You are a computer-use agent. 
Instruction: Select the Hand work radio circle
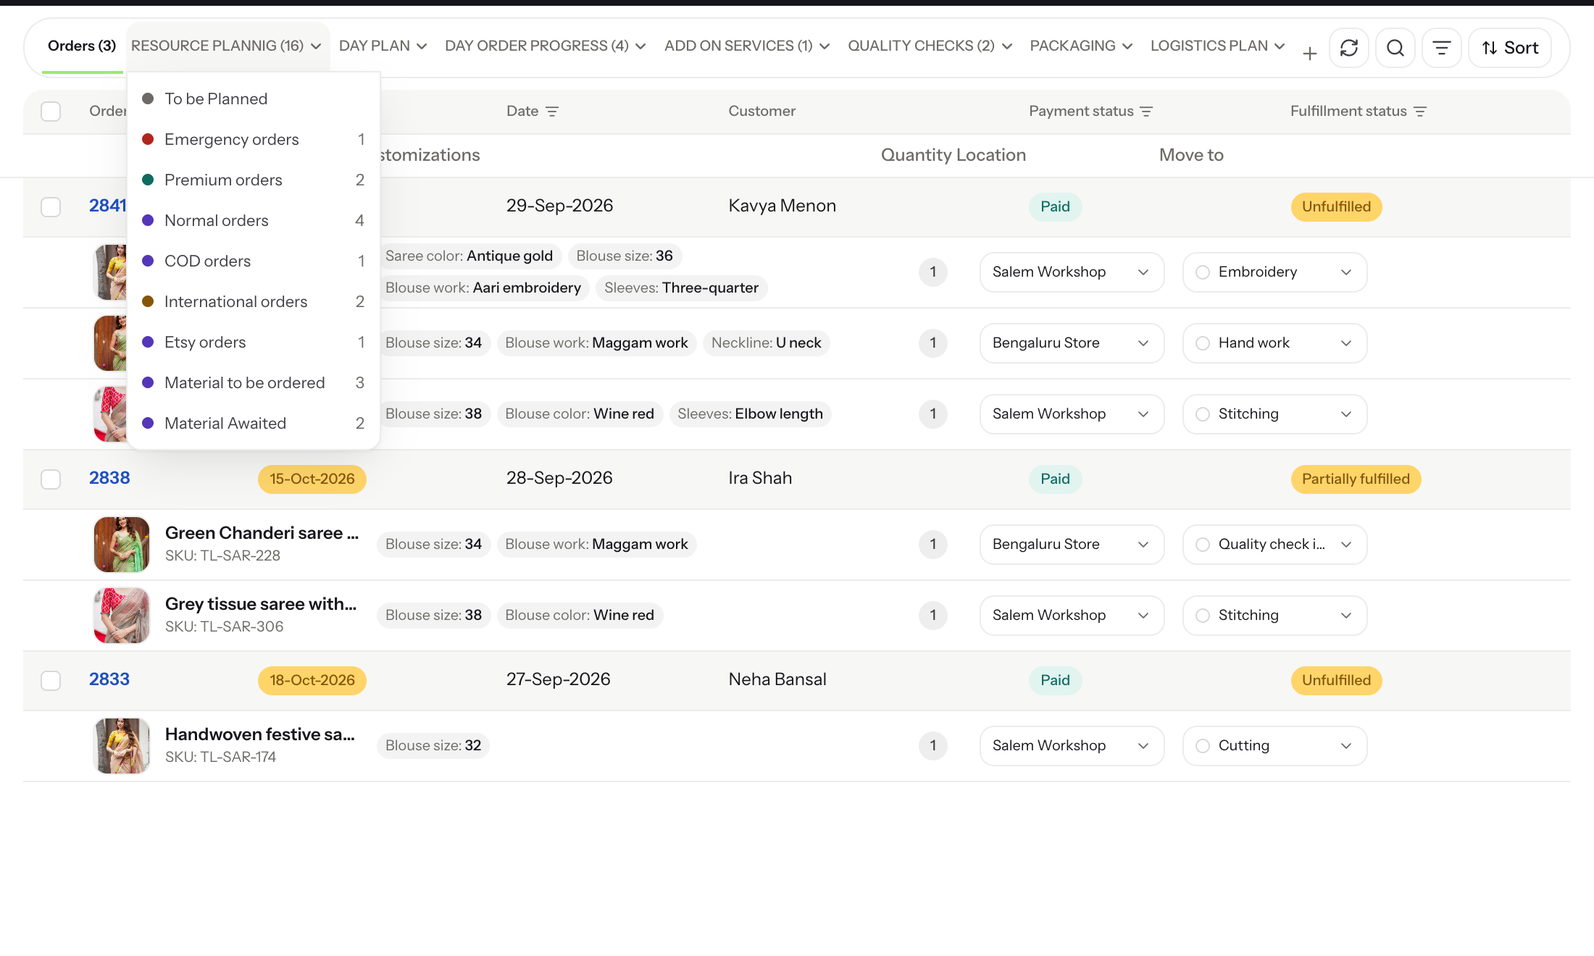tap(1203, 343)
